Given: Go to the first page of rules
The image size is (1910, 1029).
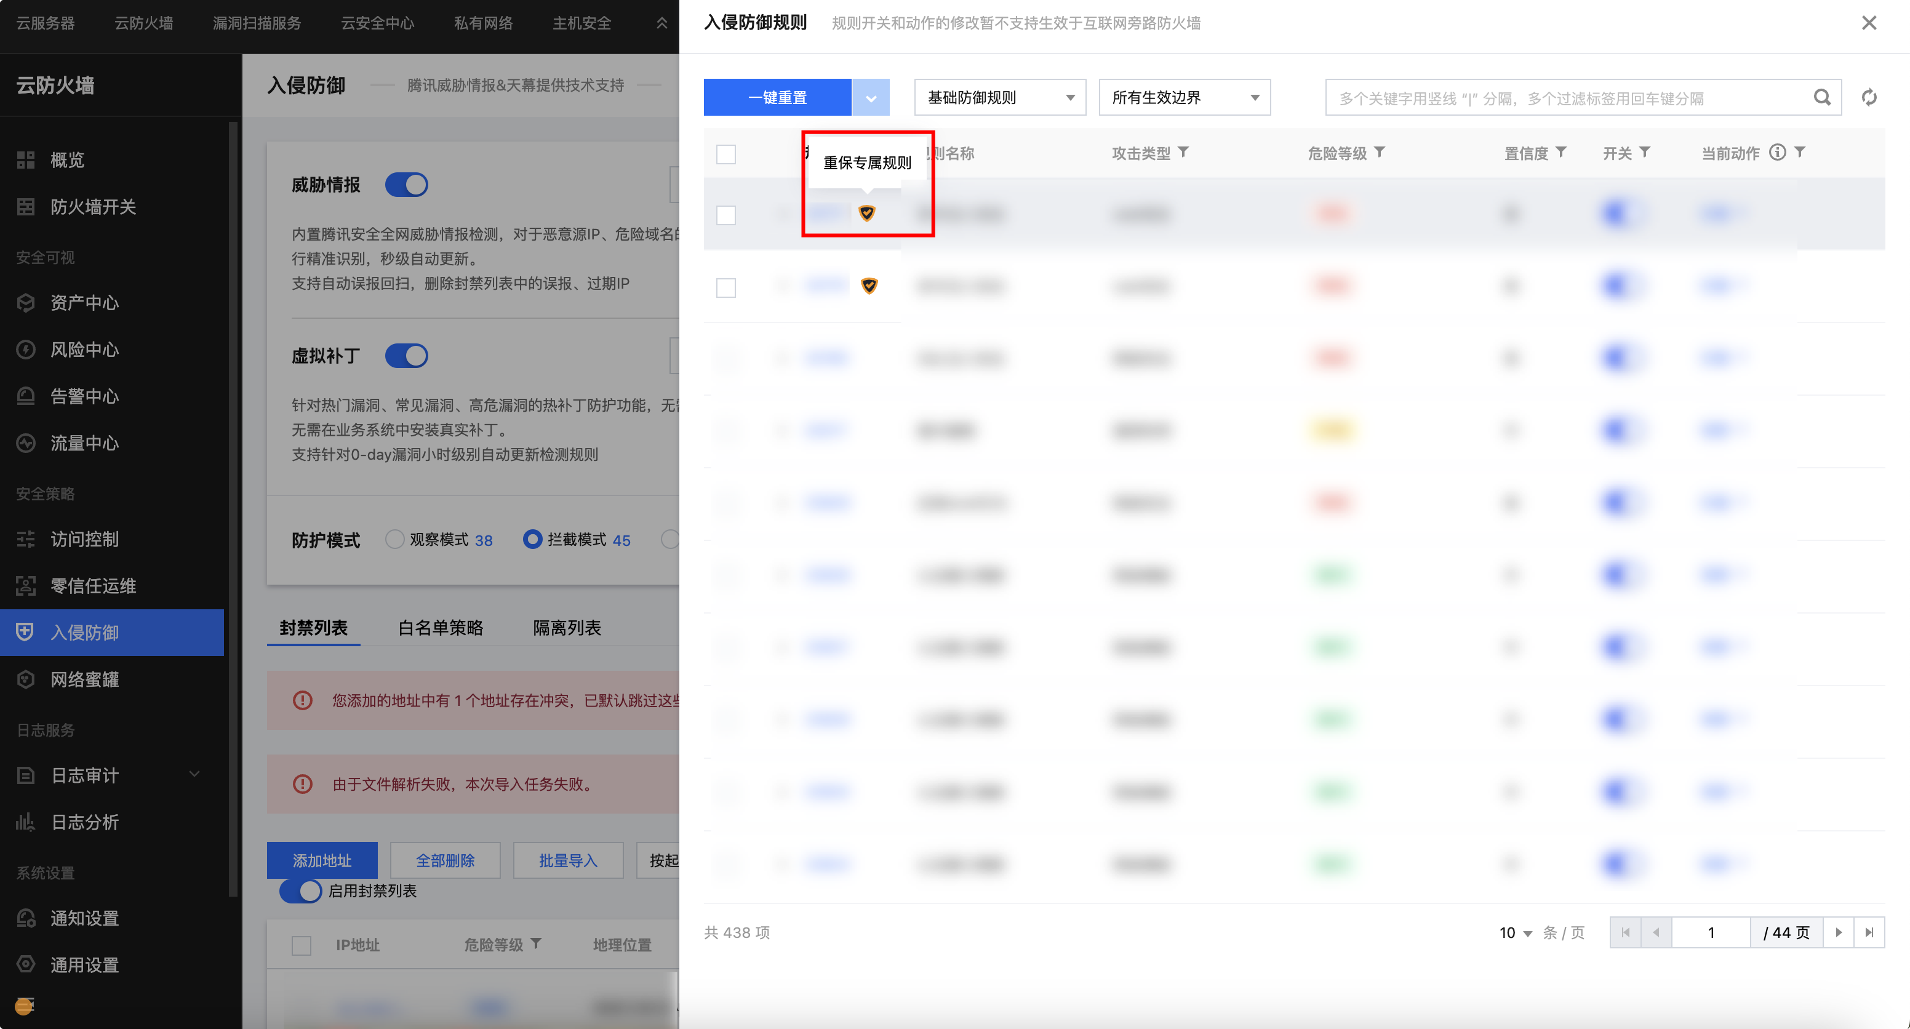Looking at the screenshot, I should pyautogui.click(x=1625, y=932).
